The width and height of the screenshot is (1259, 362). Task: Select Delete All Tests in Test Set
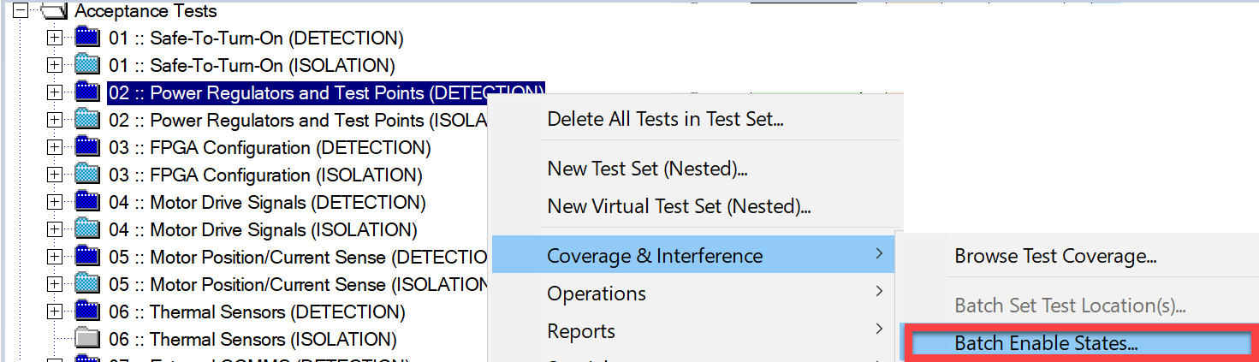tap(665, 120)
